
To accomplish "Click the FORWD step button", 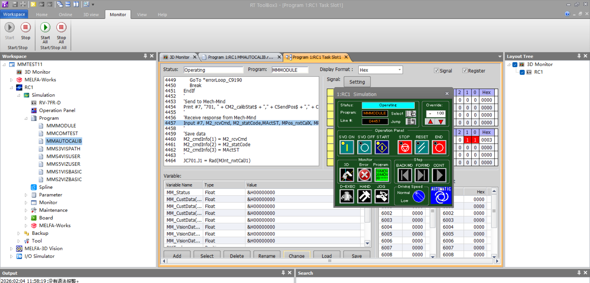I will point(422,175).
